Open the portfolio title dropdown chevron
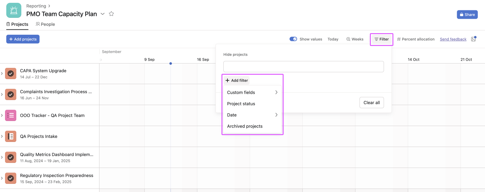The height and width of the screenshot is (192, 485). pyautogui.click(x=103, y=14)
